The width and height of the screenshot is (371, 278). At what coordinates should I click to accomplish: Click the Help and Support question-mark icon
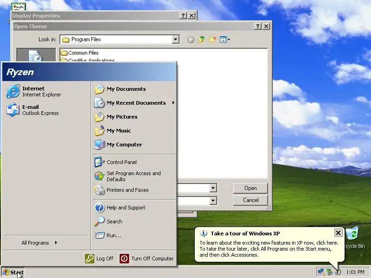99,208
